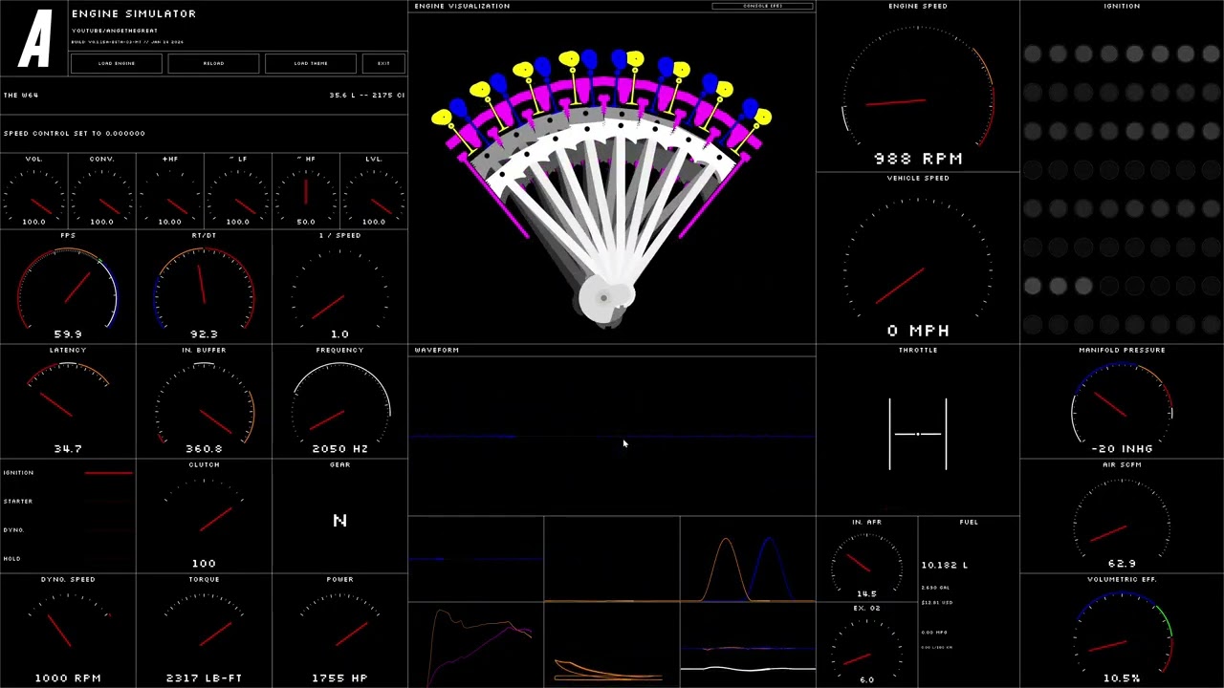Click the Ignition panel heading at top right
This screenshot has height=688, width=1224.
point(1122,6)
